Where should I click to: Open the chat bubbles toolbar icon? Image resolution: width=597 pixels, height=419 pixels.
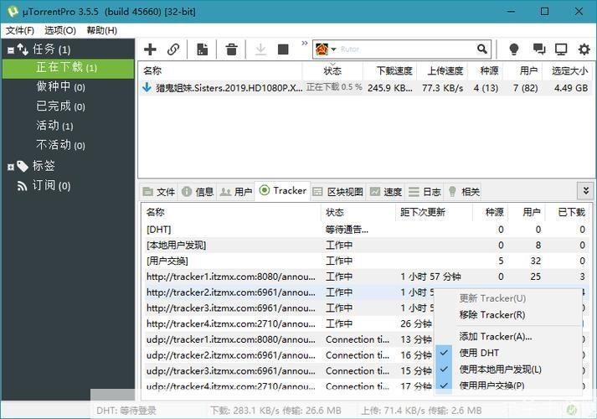pos(539,49)
